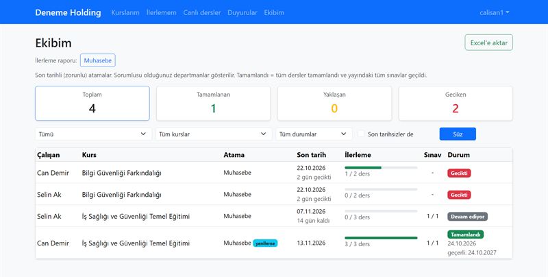
Task: Click the Son tarih column header
Action: pos(312,155)
